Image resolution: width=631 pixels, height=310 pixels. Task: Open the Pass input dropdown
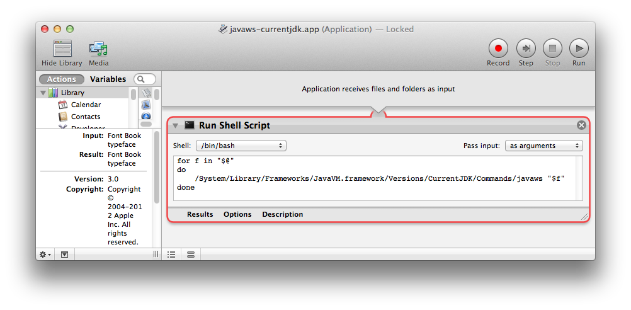coord(544,146)
